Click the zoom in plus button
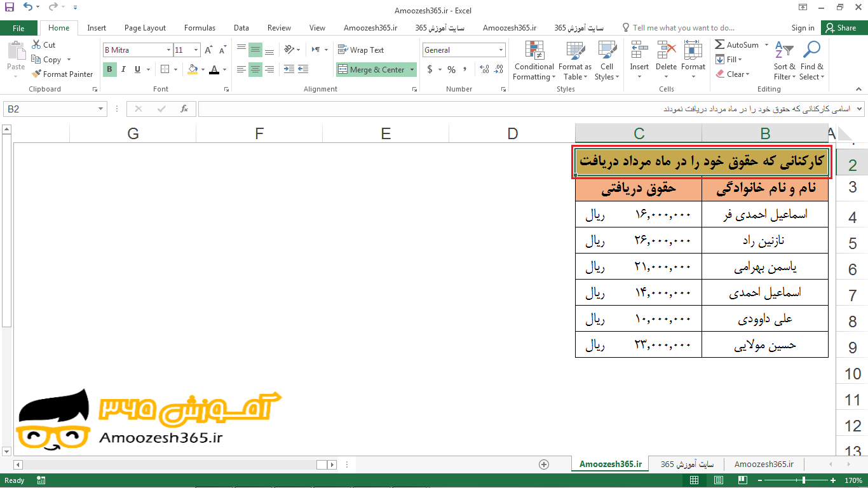This screenshot has height=488, width=868. coord(833,480)
